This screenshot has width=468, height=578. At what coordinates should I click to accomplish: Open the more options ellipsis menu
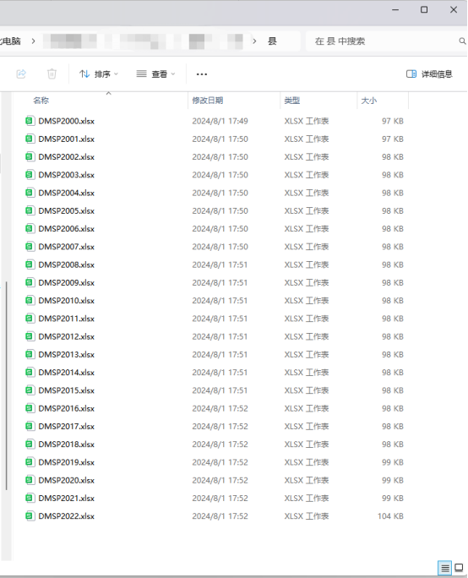202,74
